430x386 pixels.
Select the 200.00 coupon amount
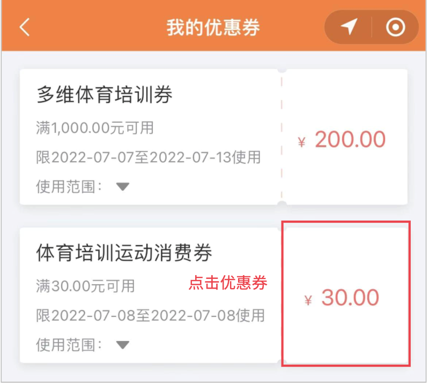point(350,140)
